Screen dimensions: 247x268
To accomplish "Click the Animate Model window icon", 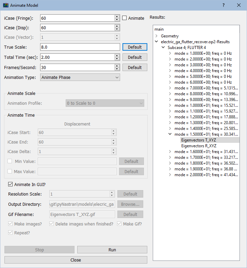I will click(x=6, y=5).
